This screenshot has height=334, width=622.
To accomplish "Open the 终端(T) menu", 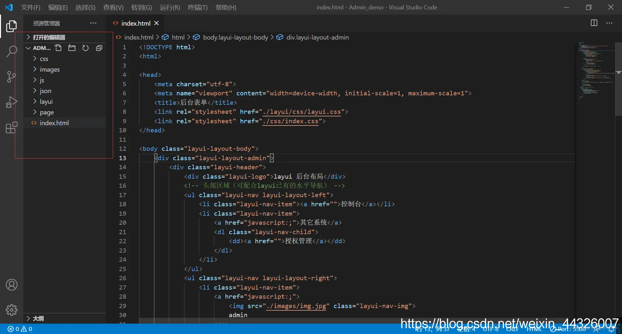I will point(198,7).
